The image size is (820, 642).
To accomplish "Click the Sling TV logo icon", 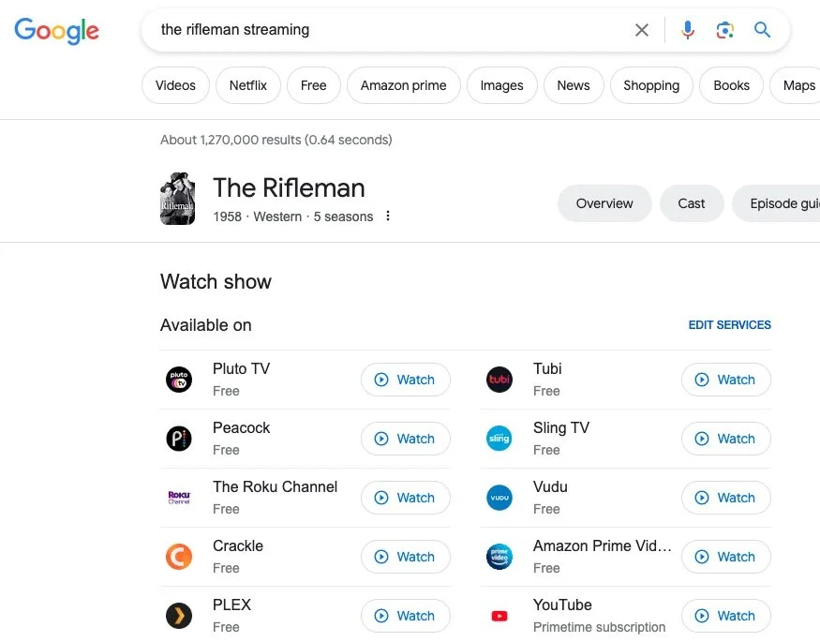I will pyautogui.click(x=499, y=439).
